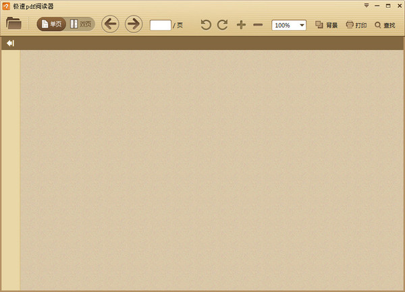405x292 pixels.
Task: Open the title bar options menu arrow
Action: pyautogui.click(x=367, y=5)
